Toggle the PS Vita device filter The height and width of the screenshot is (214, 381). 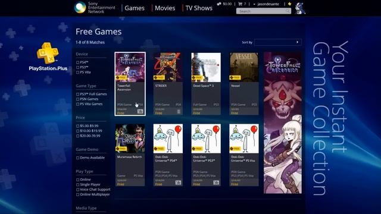coord(78,73)
